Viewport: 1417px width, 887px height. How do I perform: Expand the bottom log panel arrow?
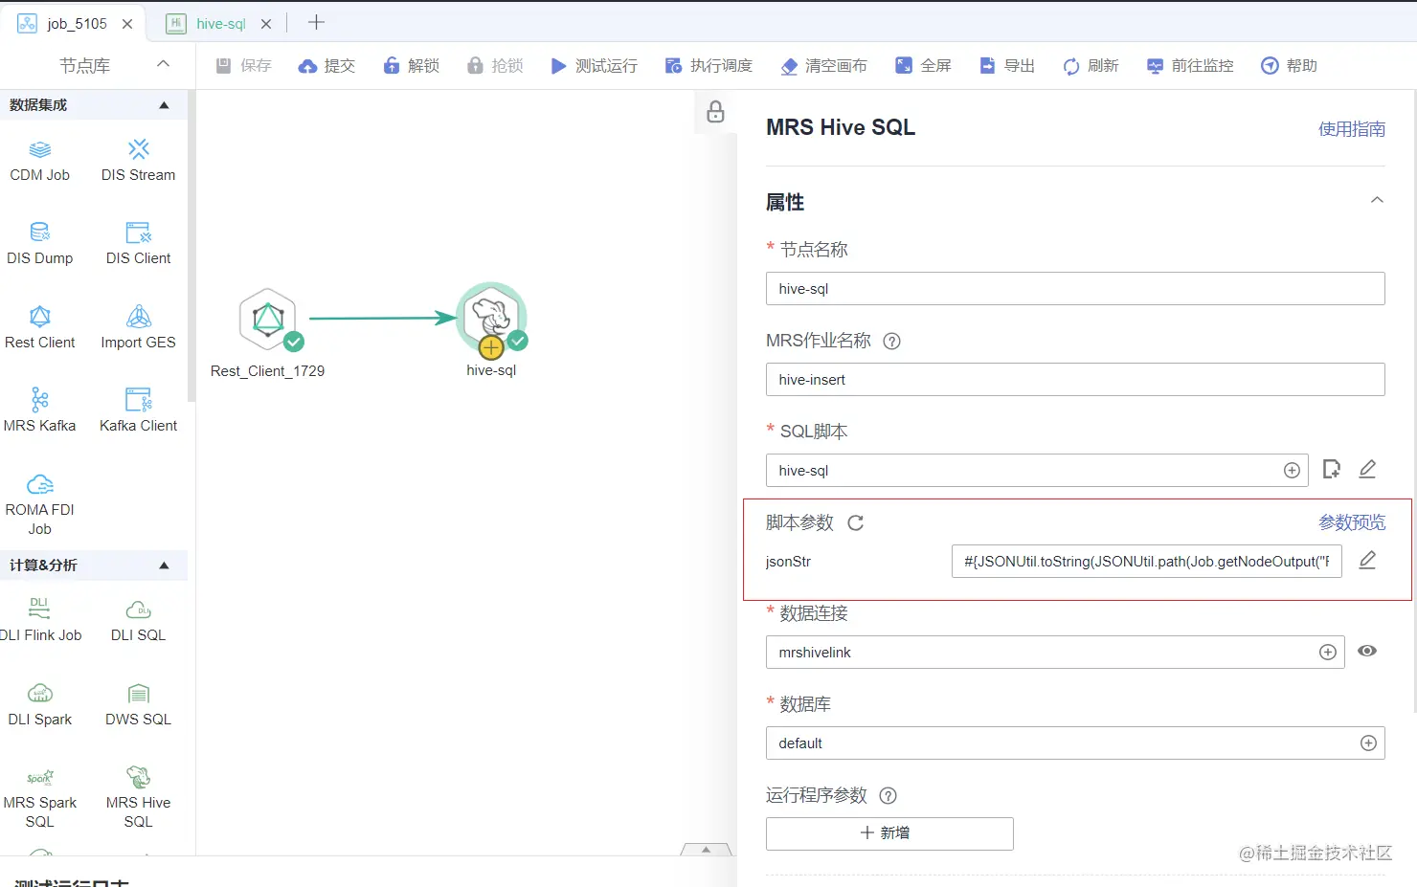tap(706, 849)
